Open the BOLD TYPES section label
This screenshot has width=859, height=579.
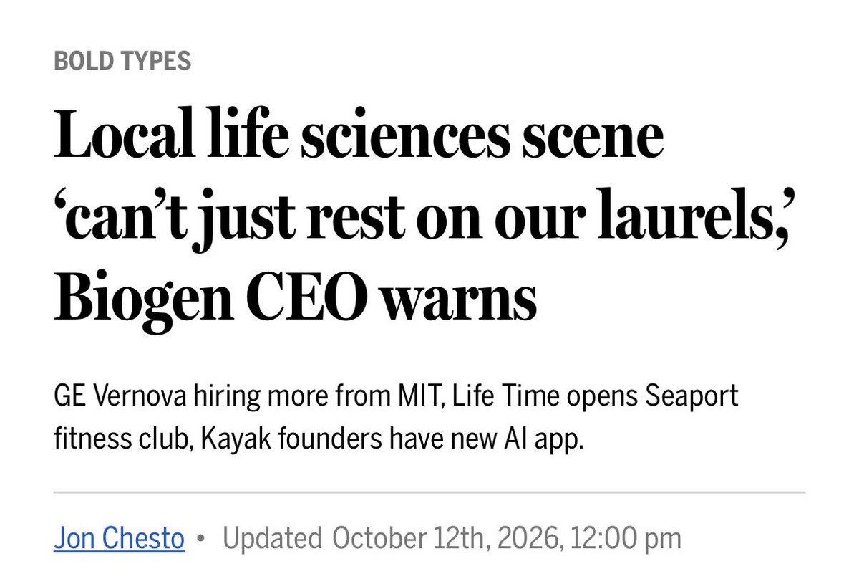coord(122,61)
